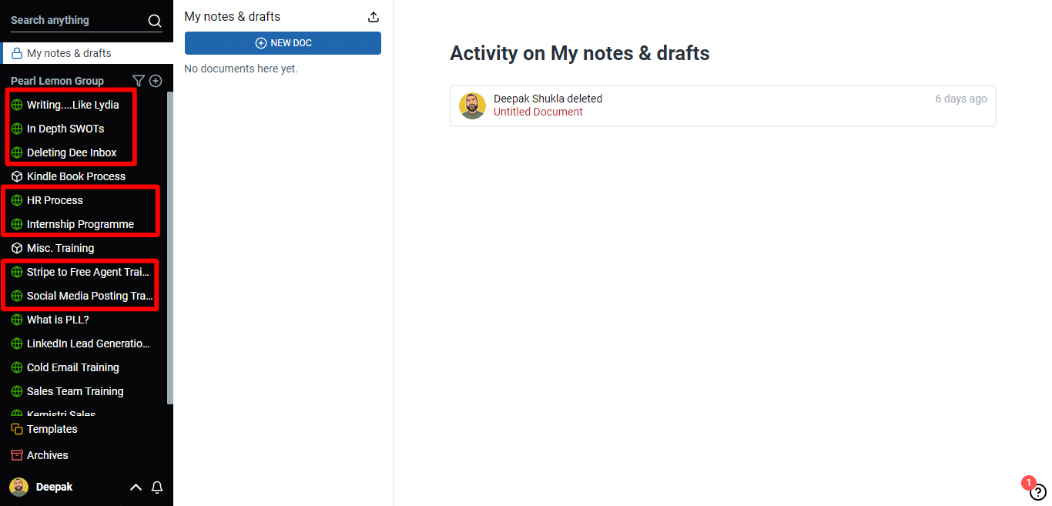
Task: Go to Archives
Action: coord(48,455)
